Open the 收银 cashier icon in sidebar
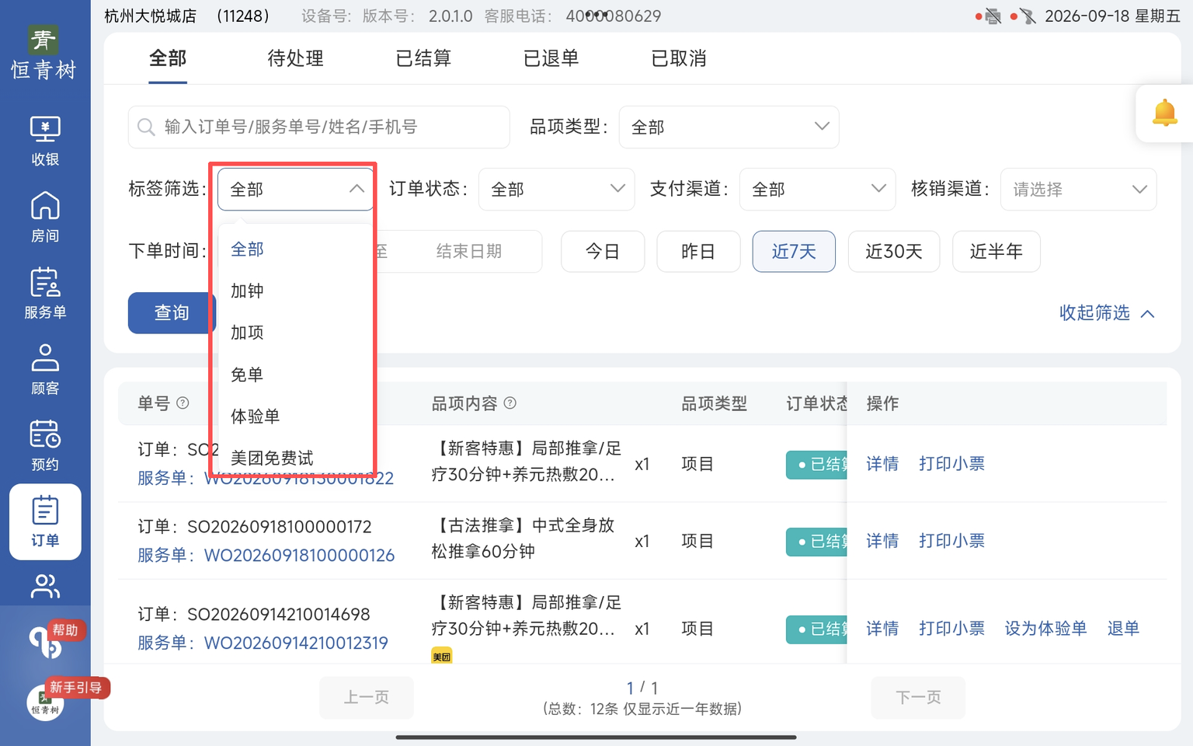 pos(45,141)
